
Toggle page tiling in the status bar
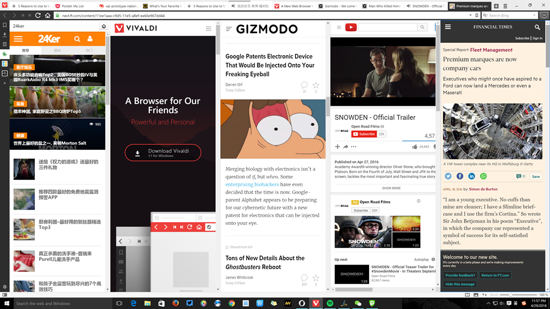(467, 295)
